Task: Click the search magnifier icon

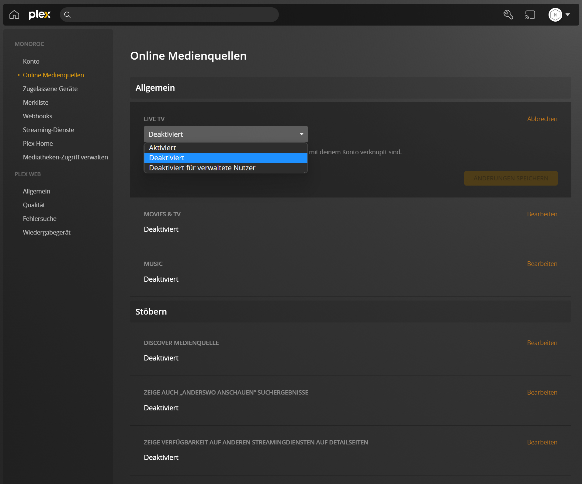Action: pos(68,15)
